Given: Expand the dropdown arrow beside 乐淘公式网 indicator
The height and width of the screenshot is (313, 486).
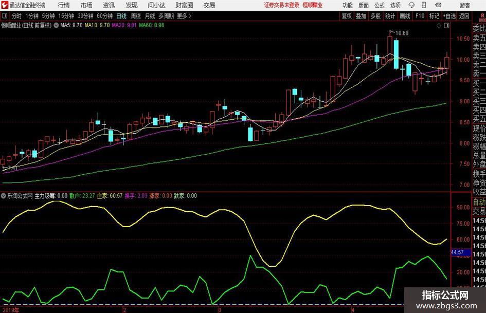Looking at the screenshot, I should pyautogui.click(x=4, y=196).
